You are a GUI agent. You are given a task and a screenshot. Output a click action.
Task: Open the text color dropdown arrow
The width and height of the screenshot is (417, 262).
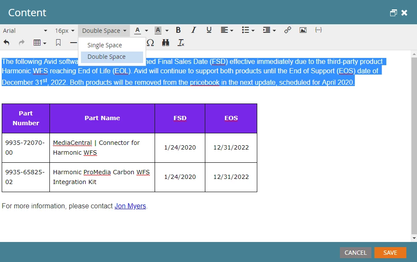(x=147, y=31)
